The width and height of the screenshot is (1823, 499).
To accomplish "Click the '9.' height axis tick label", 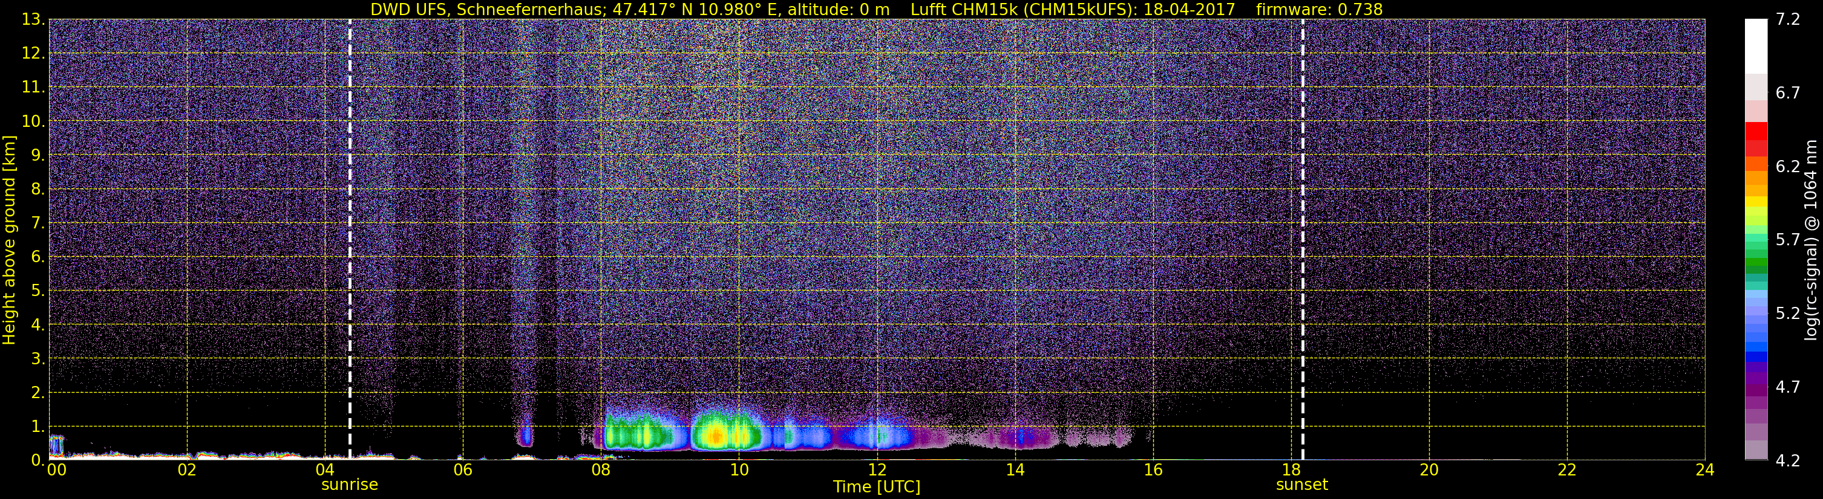I will pyautogui.click(x=38, y=155).
